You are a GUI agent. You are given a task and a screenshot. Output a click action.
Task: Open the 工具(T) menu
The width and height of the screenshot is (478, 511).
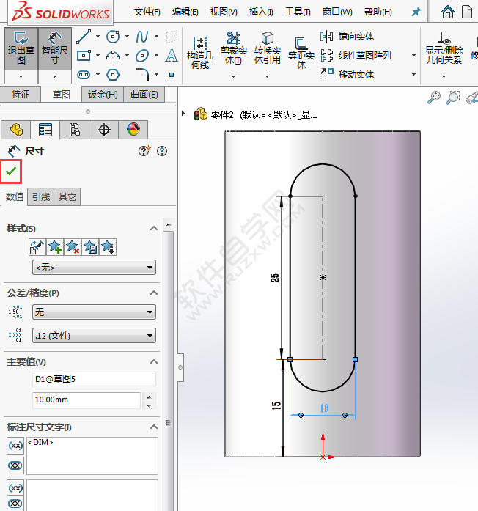pos(298,12)
